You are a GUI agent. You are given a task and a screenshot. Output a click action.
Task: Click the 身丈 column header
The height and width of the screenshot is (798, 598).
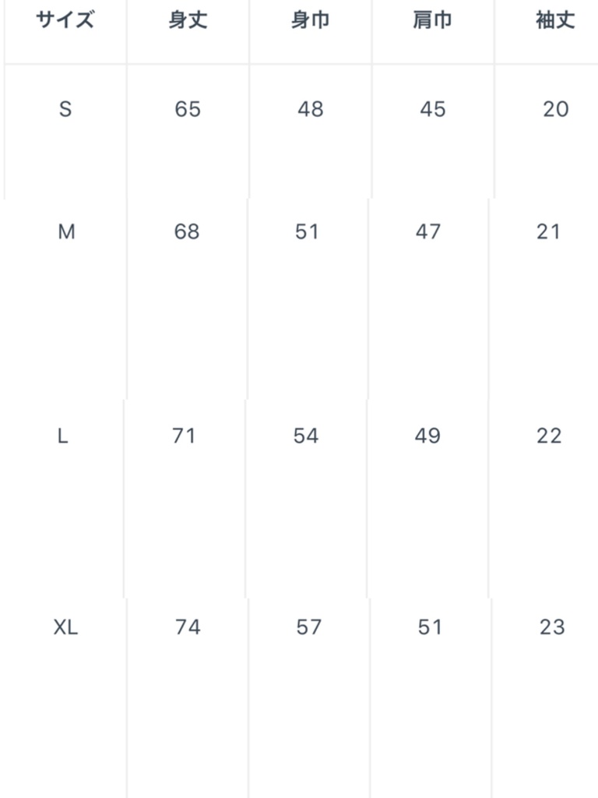tap(188, 21)
